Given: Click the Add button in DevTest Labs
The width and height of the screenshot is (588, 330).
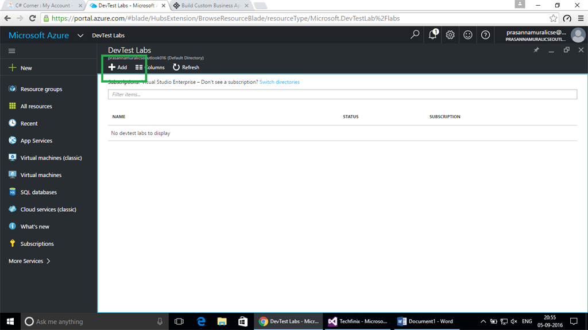Looking at the screenshot, I should 118,68.
